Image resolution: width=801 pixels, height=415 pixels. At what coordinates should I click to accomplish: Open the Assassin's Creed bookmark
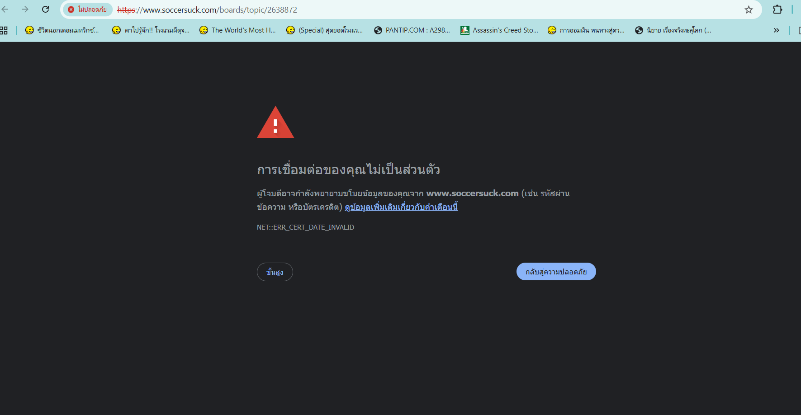[499, 30]
